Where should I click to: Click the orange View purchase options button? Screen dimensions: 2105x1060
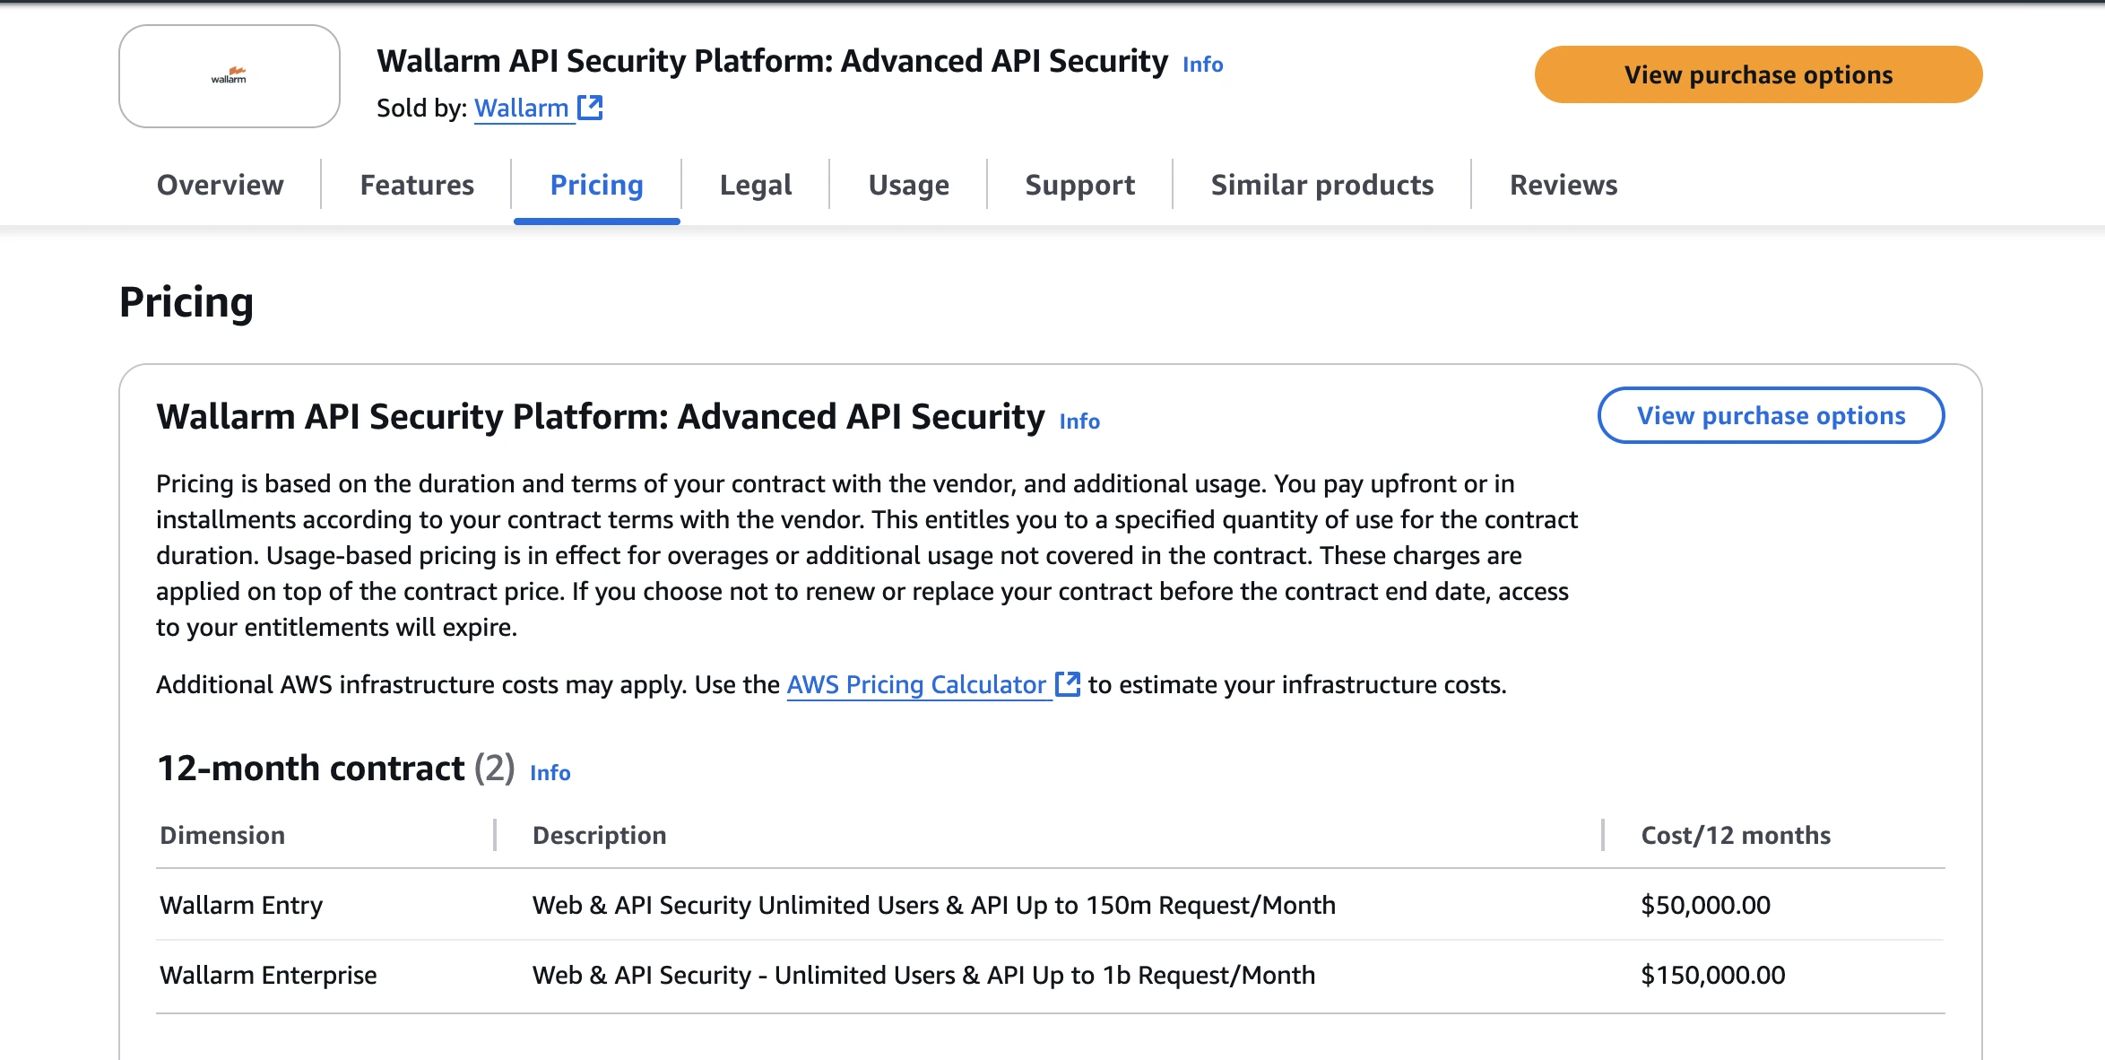(1758, 74)
